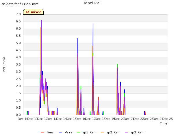The height and width of the screenshot is (138, 185).
Task: Click the Tonzi PPT chart title
Action: coord(92,3)
